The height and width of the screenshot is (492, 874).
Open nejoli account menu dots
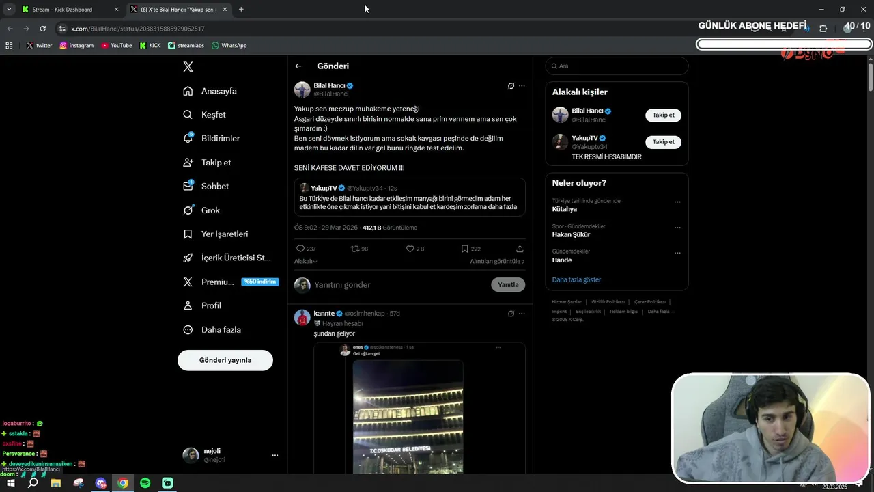pyautogui.click(x=275, y=455)
